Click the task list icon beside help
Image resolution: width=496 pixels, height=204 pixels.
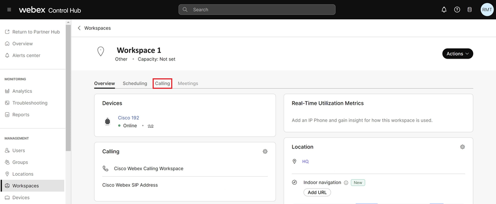pyautogui.click(x=469, y=10)
